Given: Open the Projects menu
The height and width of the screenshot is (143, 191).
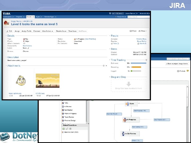Looking at the screenshot, I should coord(19,17).
